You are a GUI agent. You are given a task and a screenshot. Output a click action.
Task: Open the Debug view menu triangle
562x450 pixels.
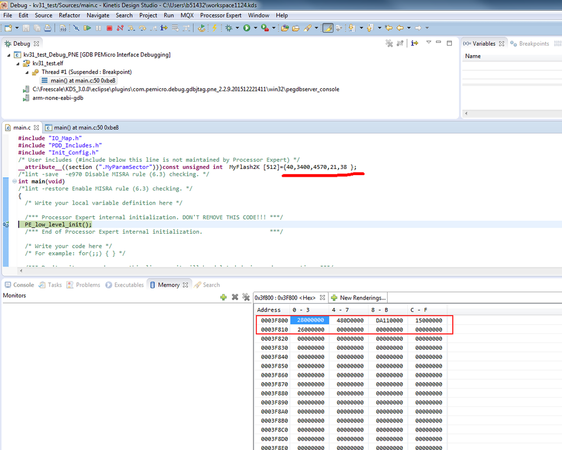point(429,43)
